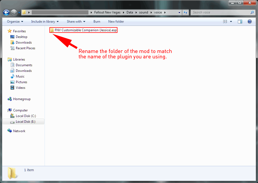Image resolution: width=258 pixels, height=183 pixels.
Task: Click in the Search voice field
Action: coord(220,12)
